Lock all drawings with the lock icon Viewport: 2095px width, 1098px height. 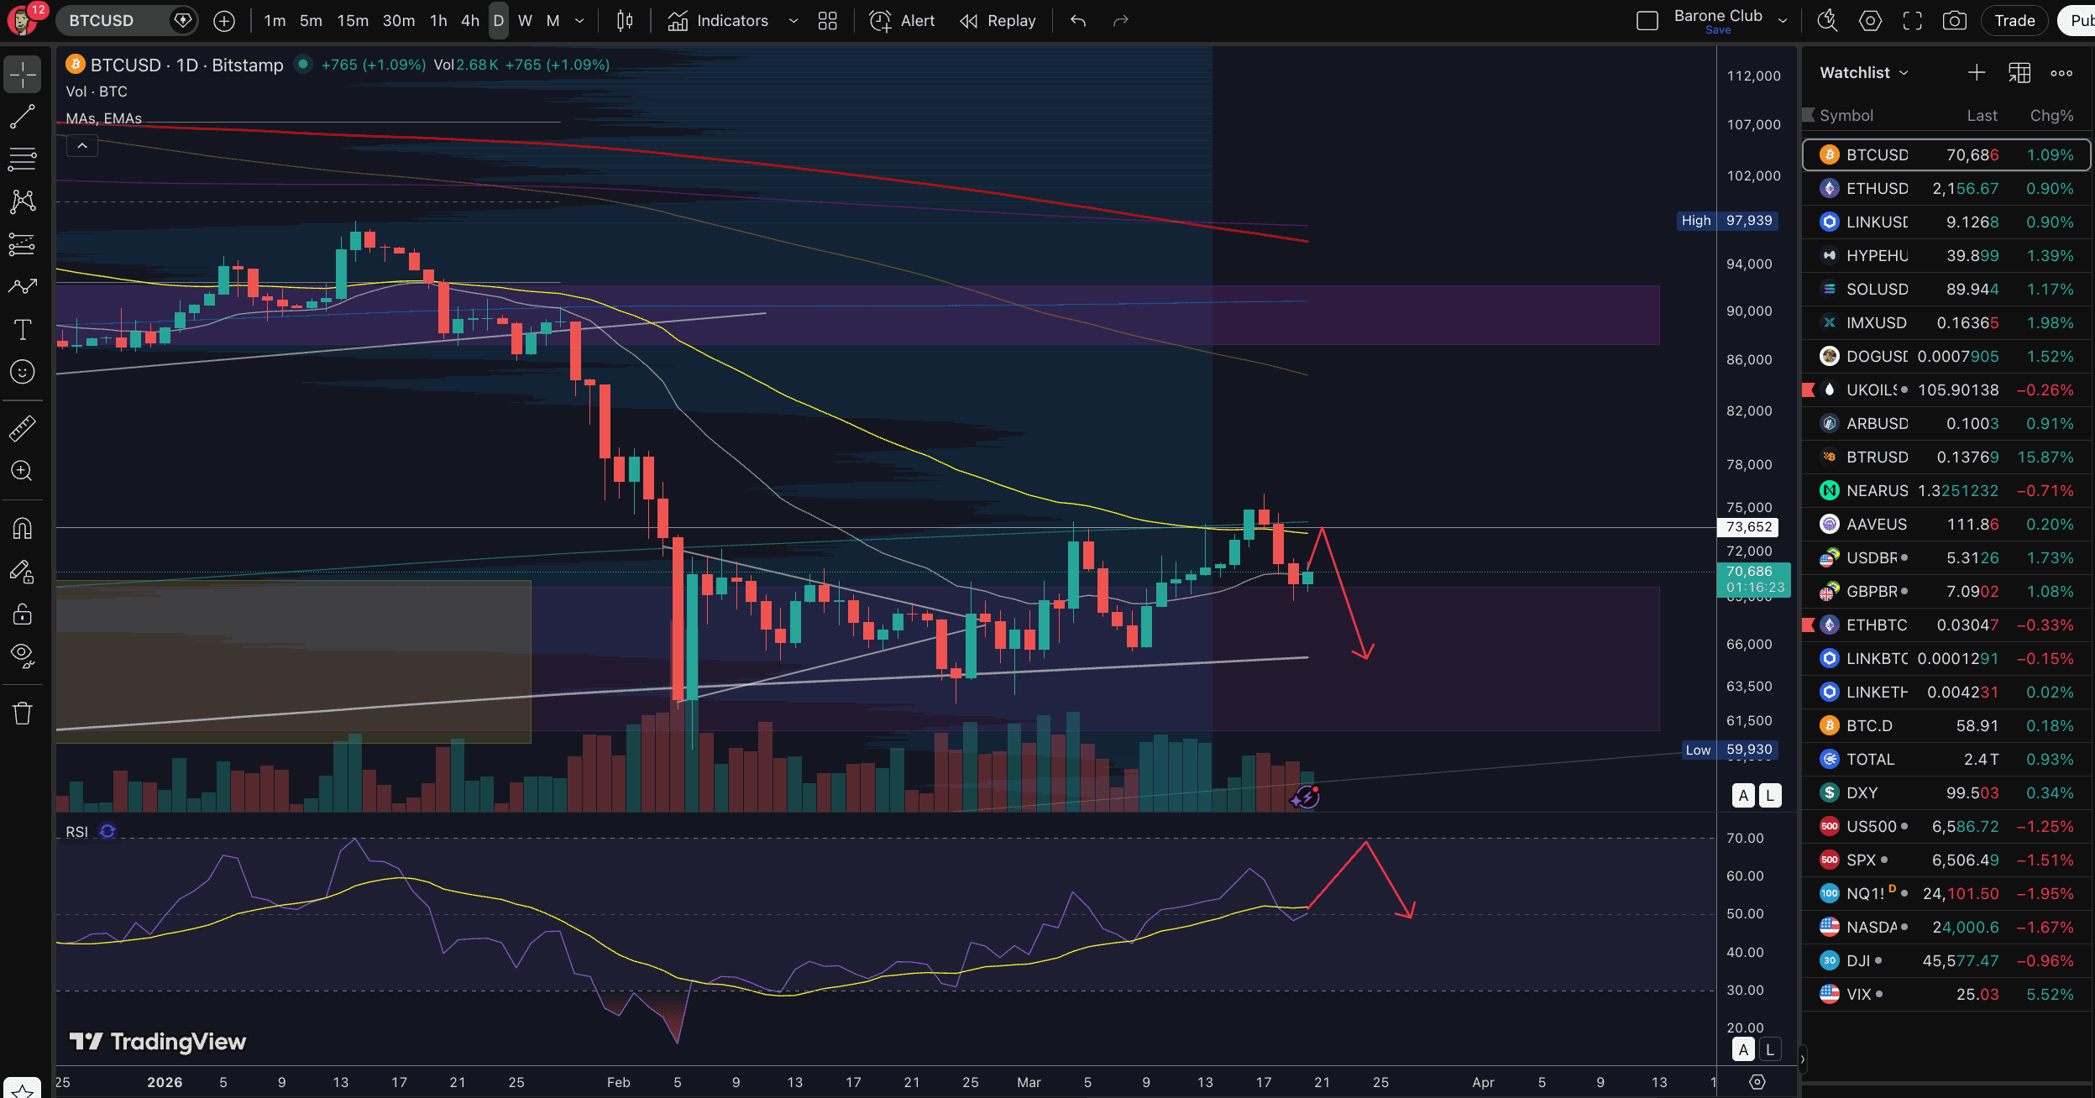tap(22, 614)
